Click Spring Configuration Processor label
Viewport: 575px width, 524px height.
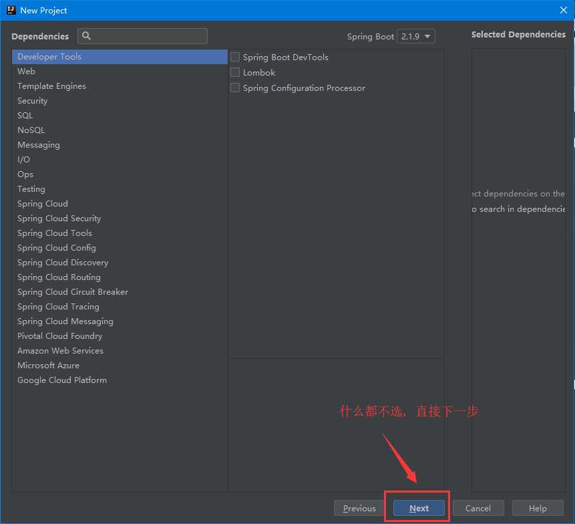[x=304, y=88]
